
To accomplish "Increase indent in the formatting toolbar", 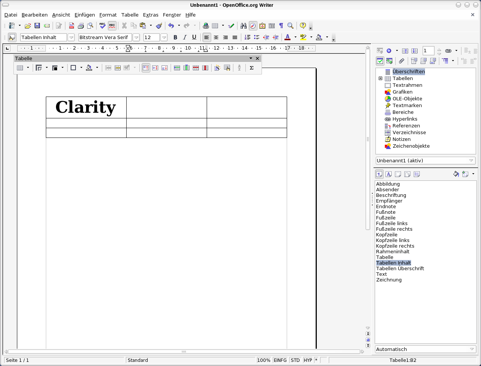I will (275, 37).
